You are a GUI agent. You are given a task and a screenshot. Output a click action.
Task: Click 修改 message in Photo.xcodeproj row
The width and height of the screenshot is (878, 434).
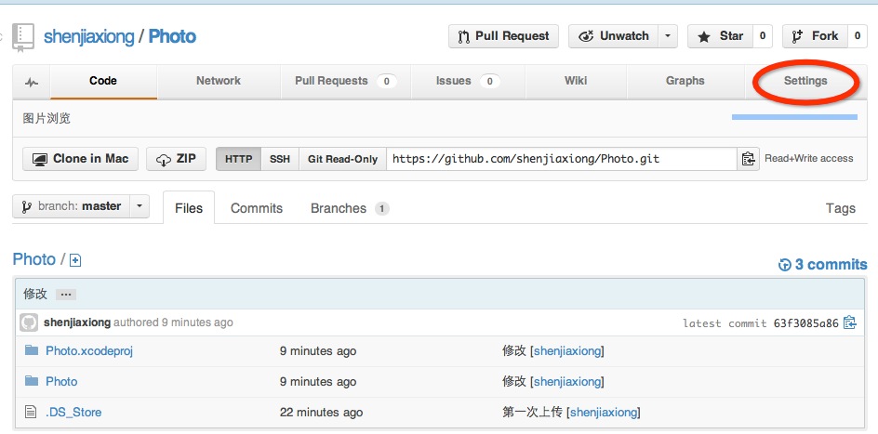click(514, 351)
